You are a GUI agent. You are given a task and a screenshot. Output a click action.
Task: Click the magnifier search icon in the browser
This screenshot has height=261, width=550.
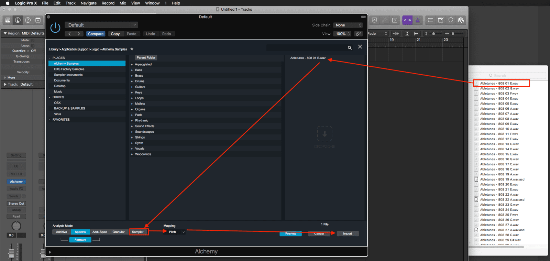350,48
